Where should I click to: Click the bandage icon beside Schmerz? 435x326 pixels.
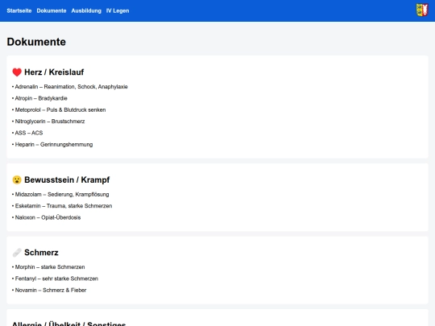[17, 253]
